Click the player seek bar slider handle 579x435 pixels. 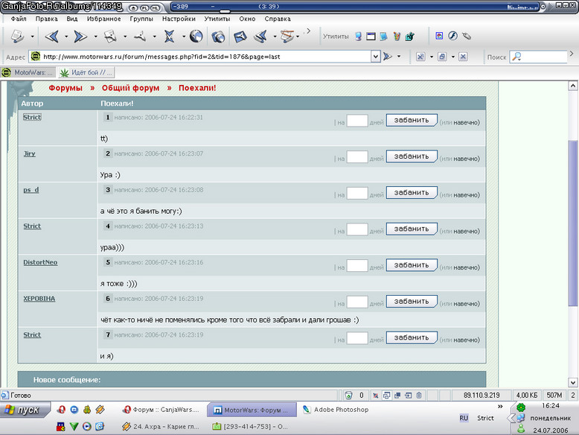coord(225,11)
